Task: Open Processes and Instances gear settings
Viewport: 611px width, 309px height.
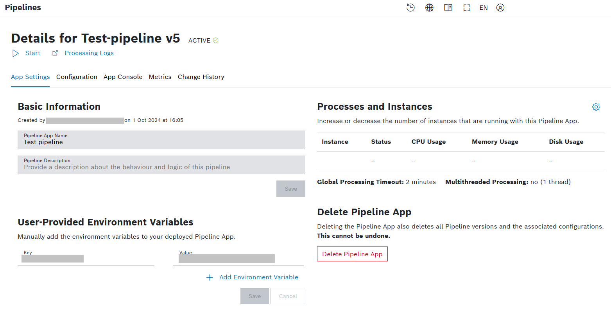Action: [x=596, y=107]
